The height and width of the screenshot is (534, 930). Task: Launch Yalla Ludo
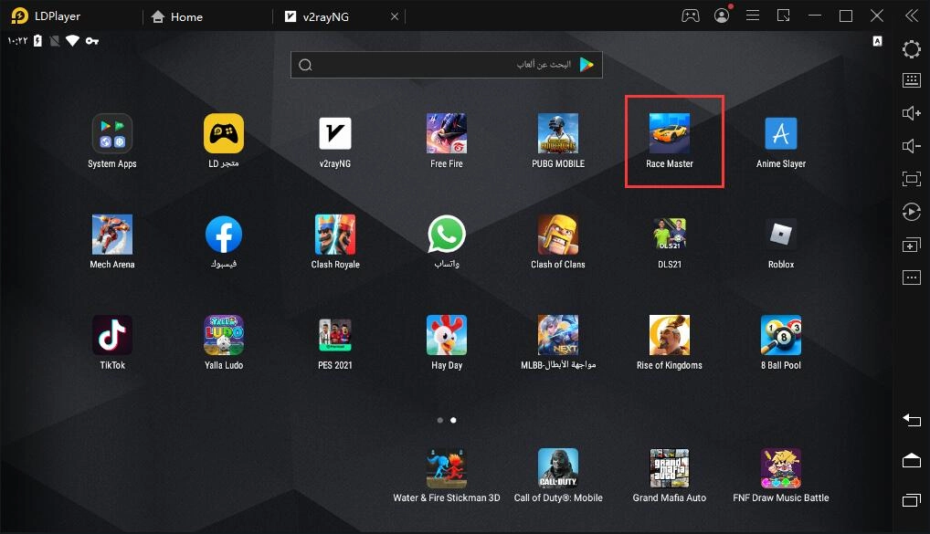pos(224,335)
